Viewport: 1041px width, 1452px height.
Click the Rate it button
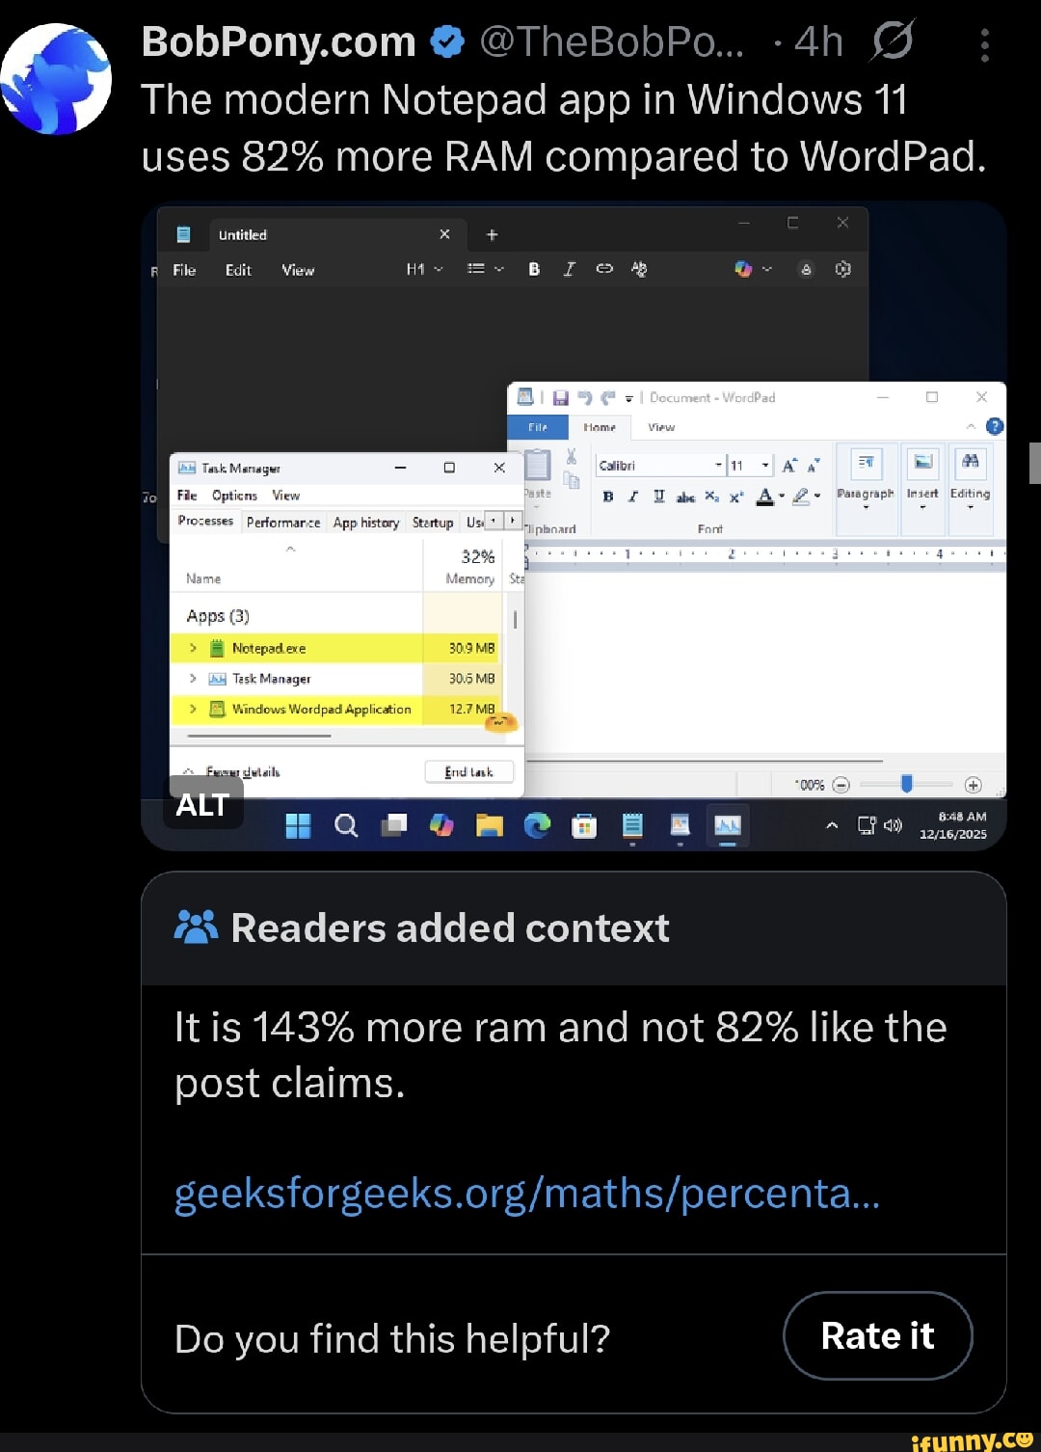pyautogui.click(x=878, y=1336)
